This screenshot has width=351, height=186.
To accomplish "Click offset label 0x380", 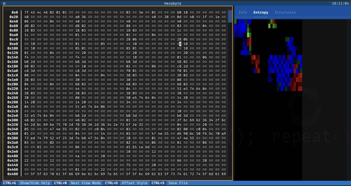I will click(13, 138).
